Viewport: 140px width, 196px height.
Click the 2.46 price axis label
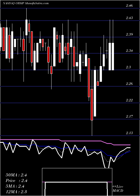tap(129, 6)
